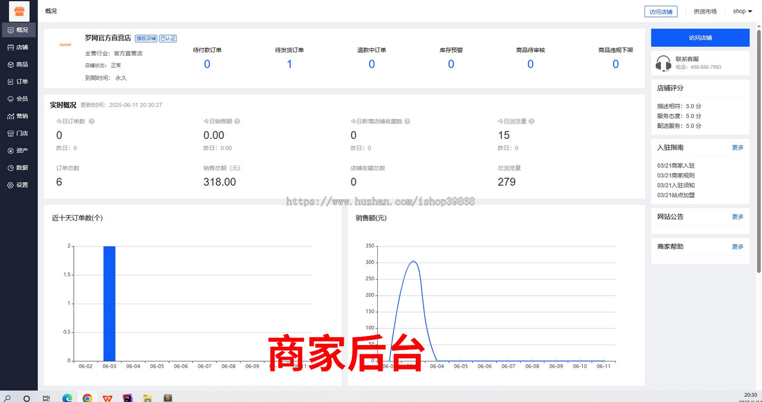Click the 今日浏览量 value 15

[x=504, y=135]
